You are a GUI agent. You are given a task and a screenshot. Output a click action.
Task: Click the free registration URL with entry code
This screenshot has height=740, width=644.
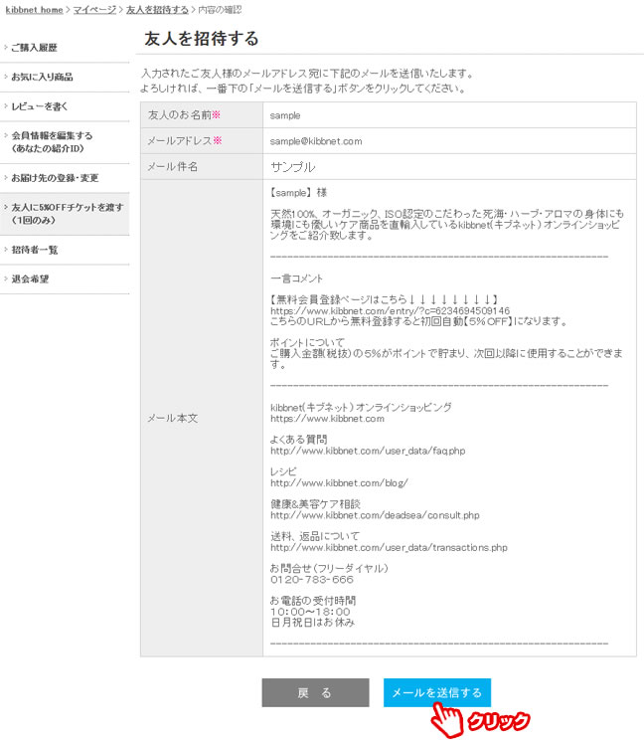click(x=390, y=311)
